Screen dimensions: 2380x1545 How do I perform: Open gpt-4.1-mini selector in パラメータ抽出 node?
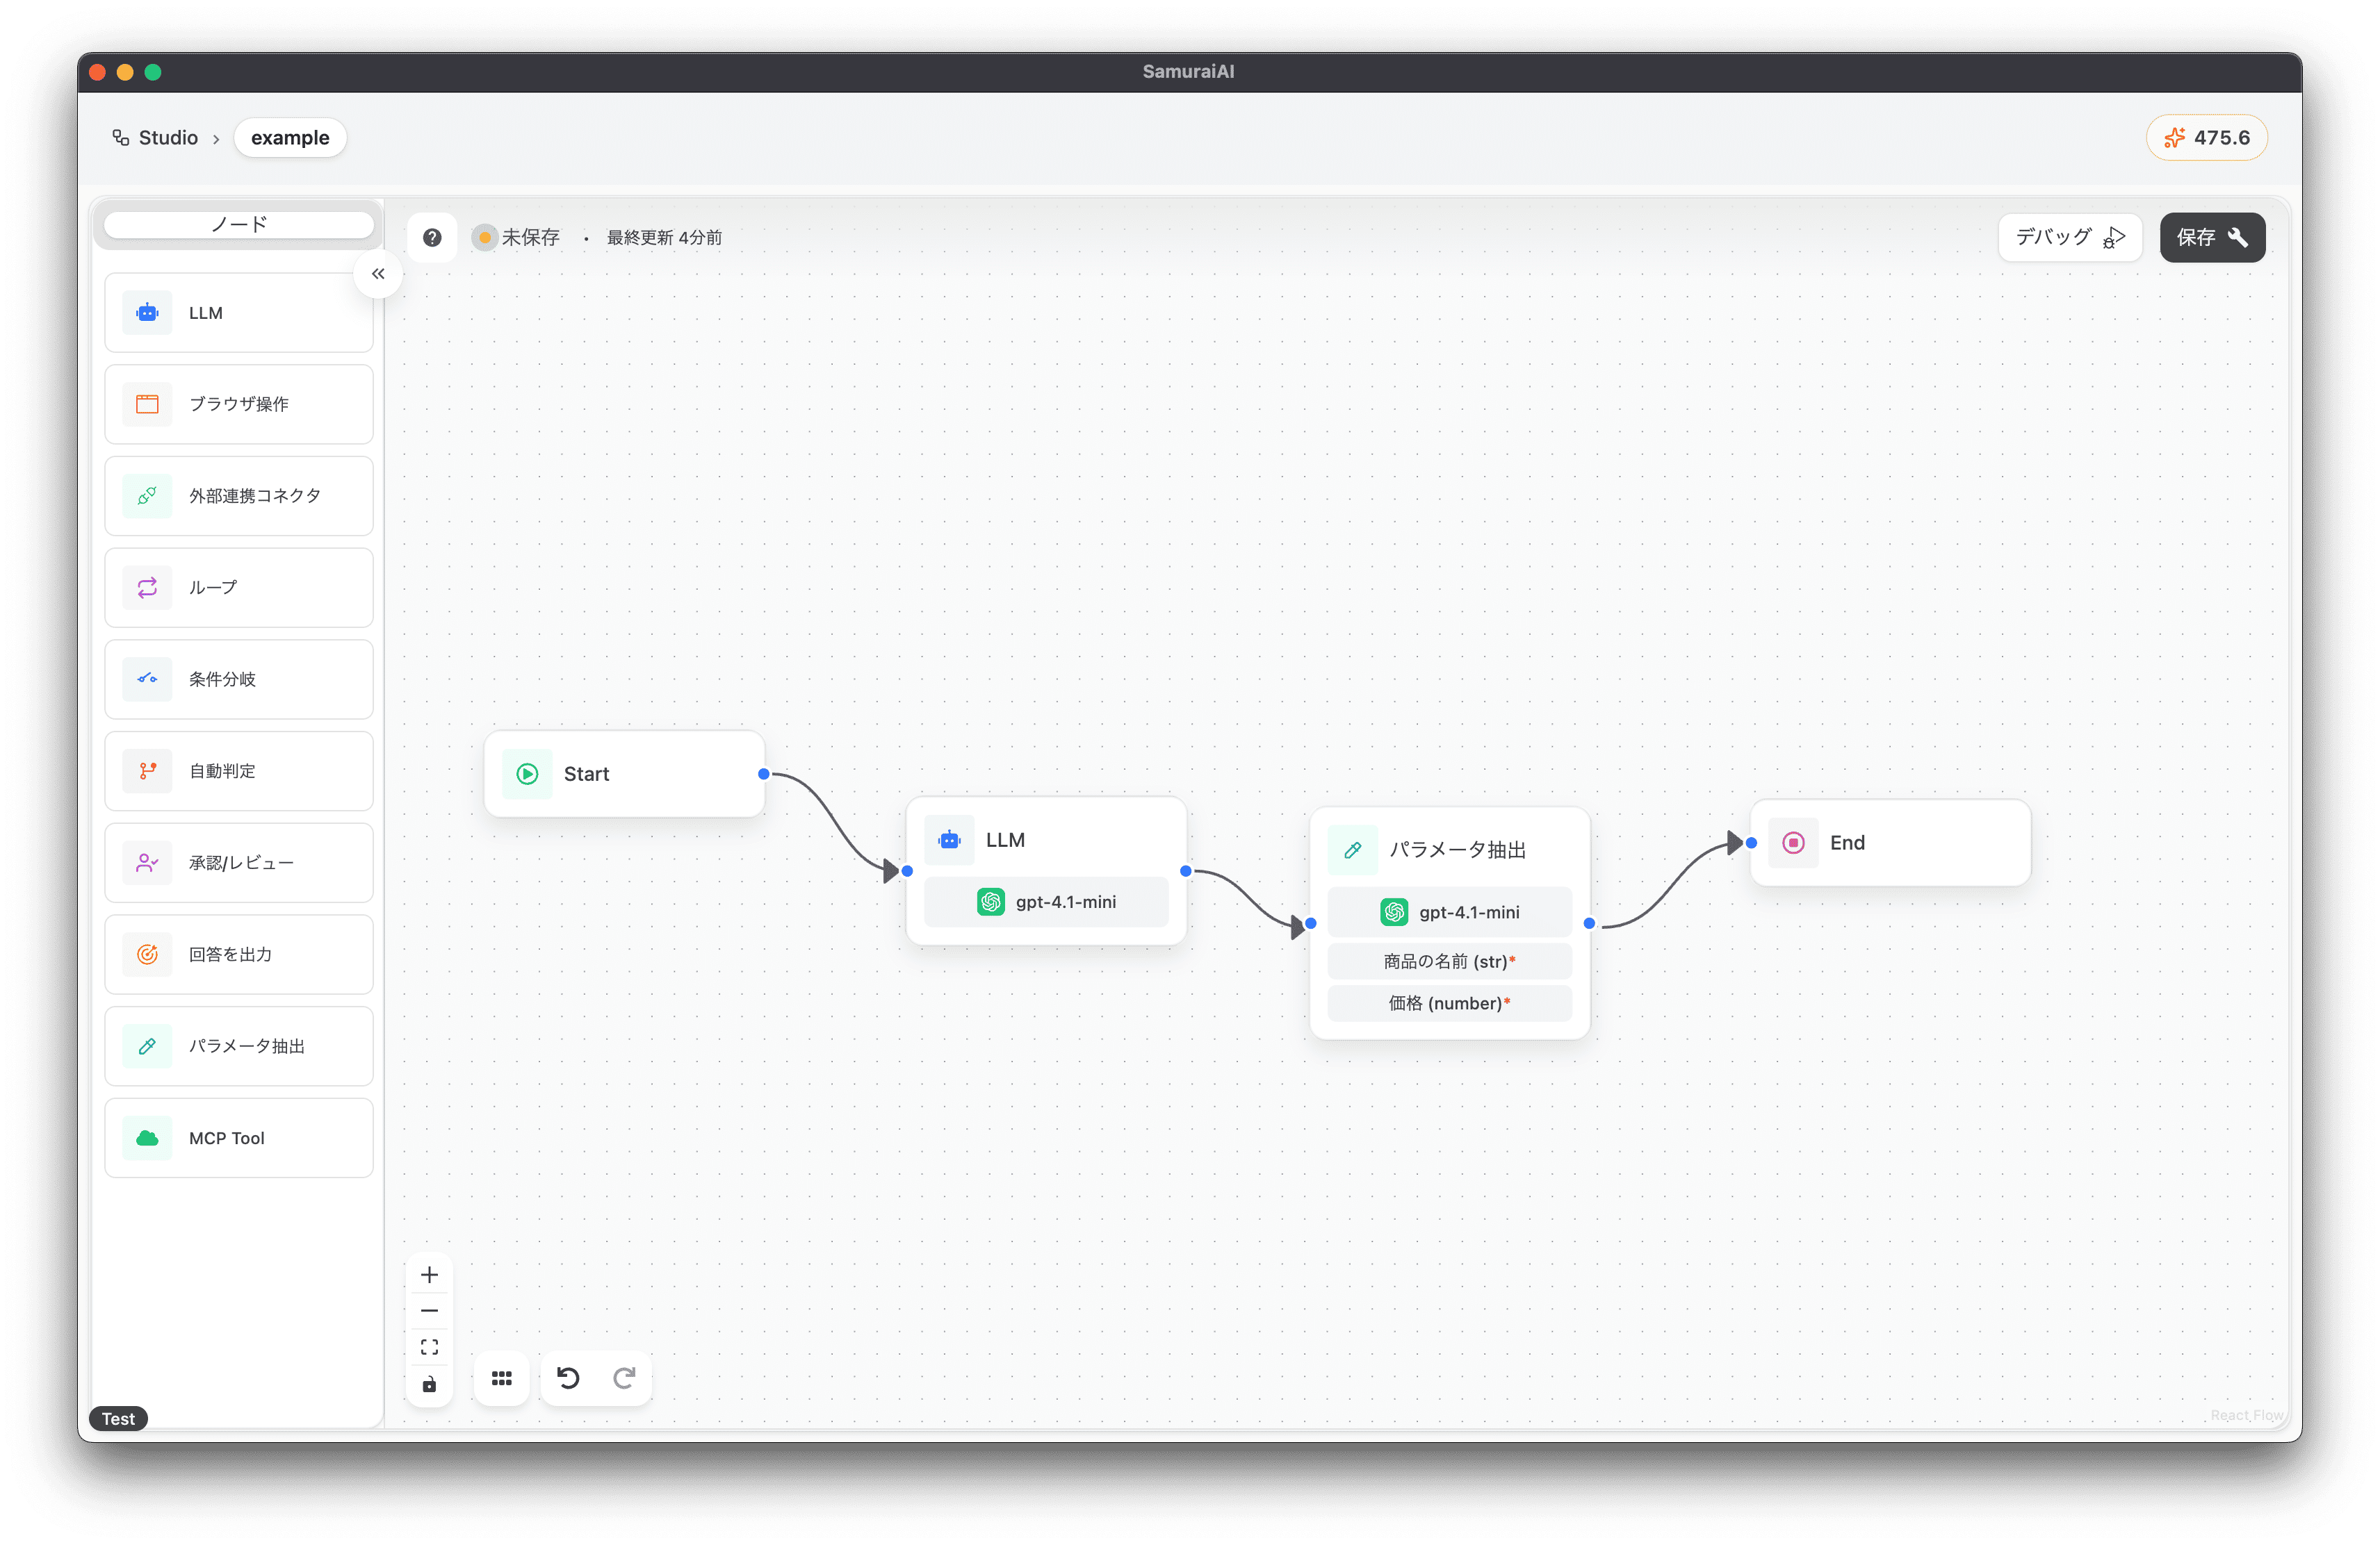tap(1449, 912)
